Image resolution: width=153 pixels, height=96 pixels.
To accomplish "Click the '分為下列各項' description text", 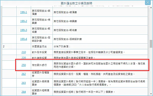I will (62, 47).
